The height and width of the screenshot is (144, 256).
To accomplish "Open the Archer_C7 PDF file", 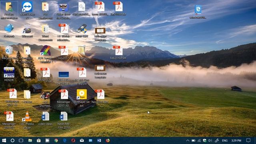I will pos(45,75).
